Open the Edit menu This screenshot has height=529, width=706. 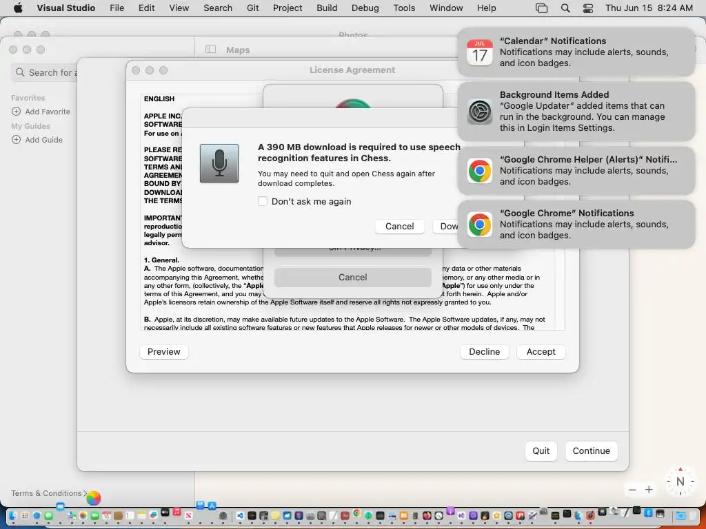[x=146, y=8]
